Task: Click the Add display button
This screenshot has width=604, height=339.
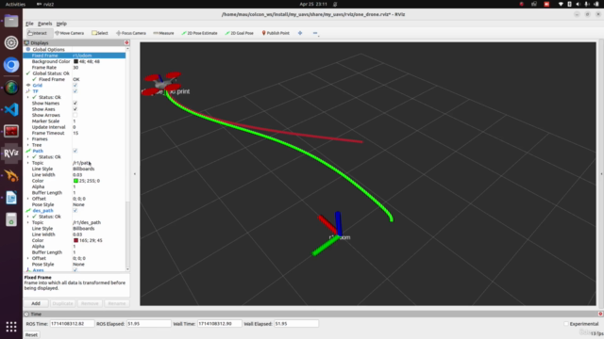Action: point(36,303)
